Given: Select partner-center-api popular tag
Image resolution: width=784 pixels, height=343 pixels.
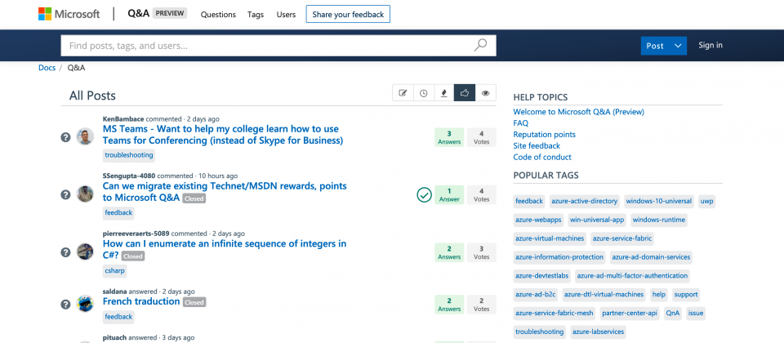Looking at the screenshot, I should coord(629,314).
